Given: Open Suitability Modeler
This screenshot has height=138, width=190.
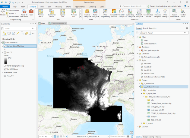Looking at the screenshot, I should [114, 13].
